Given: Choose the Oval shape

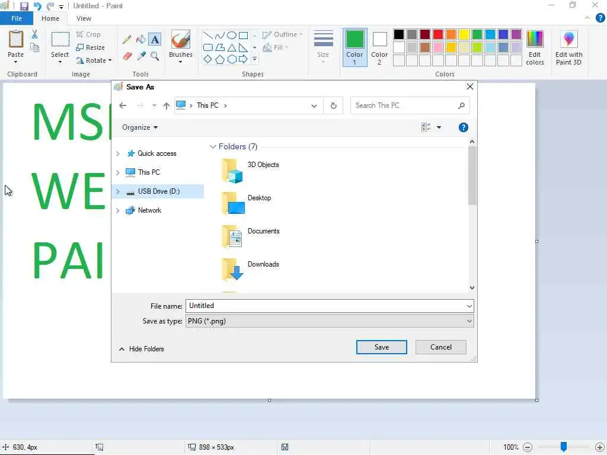Looking at the screenshot, I should click(232, 36).
